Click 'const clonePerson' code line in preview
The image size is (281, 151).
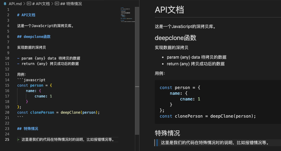click(x=208, y=116)
